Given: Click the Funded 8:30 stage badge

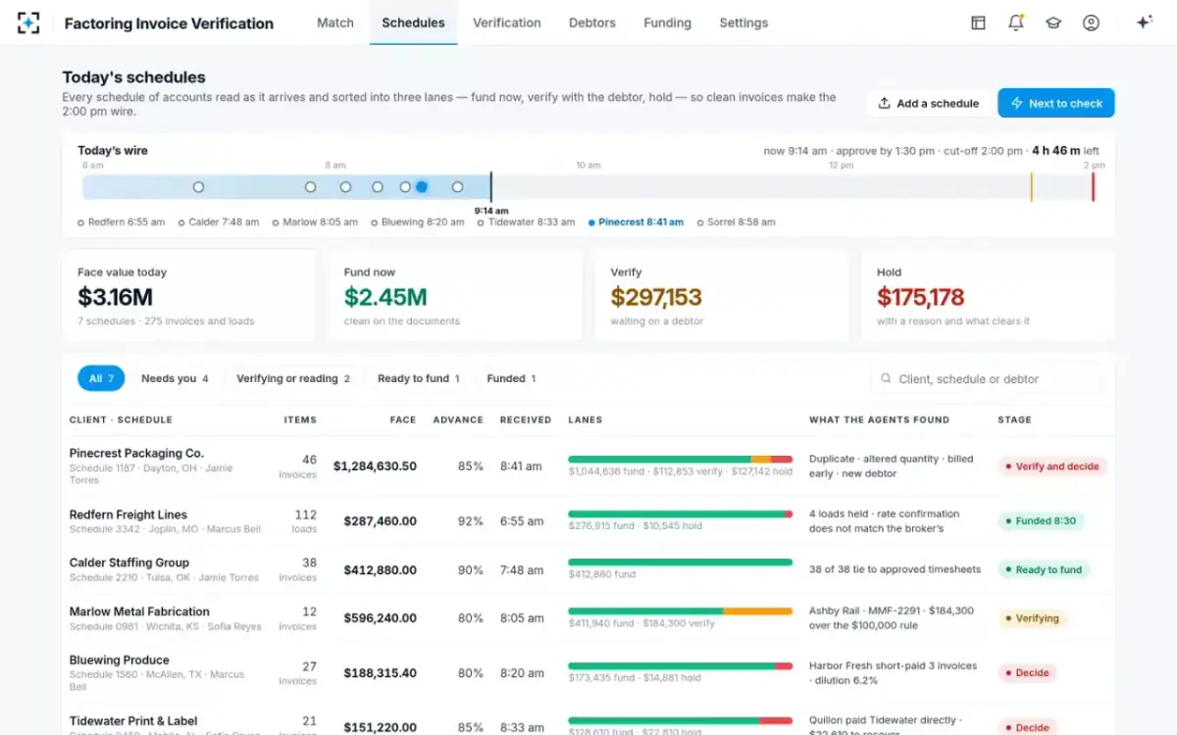Looking at the screenshot, I should coord(1040,521).
